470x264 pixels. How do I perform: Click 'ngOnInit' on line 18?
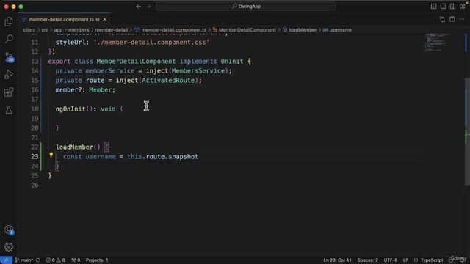tap(70, 109)
